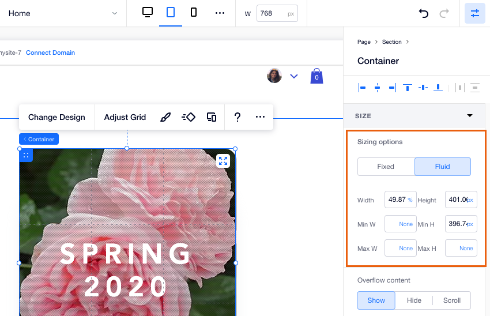Align element to the left
This screenshot has width=490, height=316.
coord(362,88)
